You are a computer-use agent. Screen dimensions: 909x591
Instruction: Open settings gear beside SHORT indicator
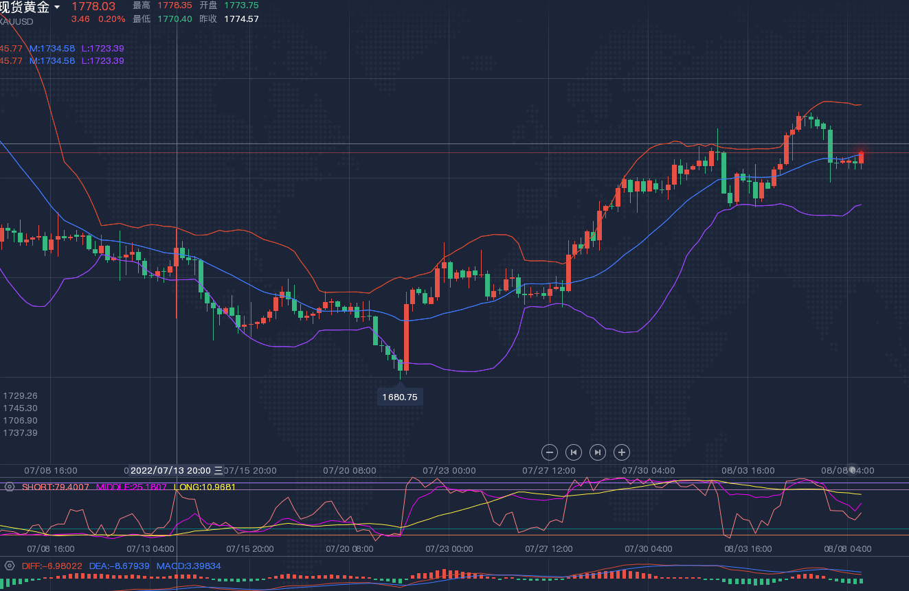coord(10,487)
